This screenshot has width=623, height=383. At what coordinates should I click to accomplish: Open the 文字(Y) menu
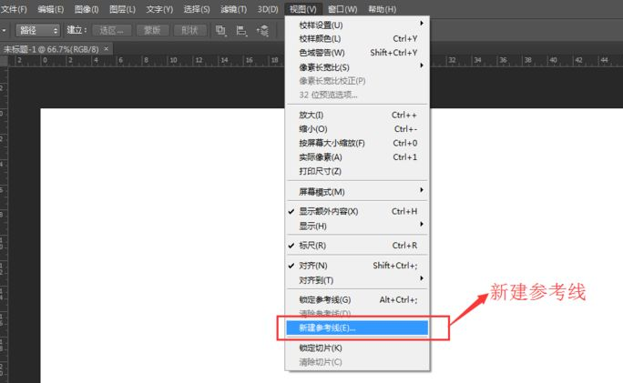point(159,9)
